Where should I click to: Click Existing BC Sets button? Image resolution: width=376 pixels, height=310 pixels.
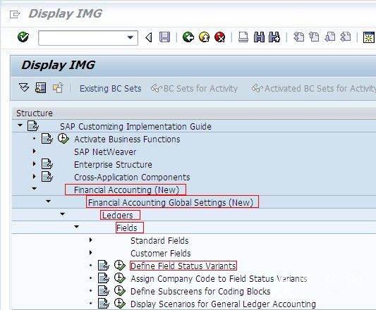[110, 89]
